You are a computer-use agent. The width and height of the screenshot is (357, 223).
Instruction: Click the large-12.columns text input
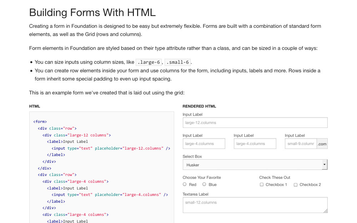coord(255,123)
